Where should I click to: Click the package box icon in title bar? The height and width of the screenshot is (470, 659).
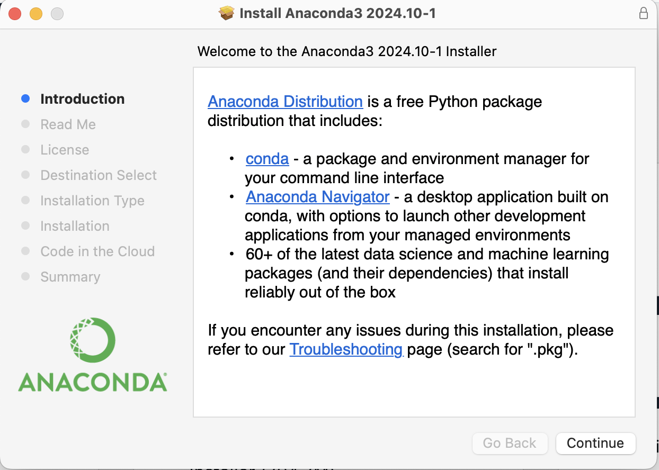227,13
